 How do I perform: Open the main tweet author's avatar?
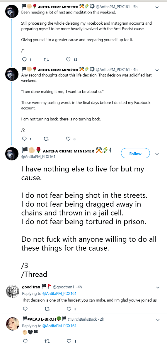pyautogui.click(x=11, y=153)
